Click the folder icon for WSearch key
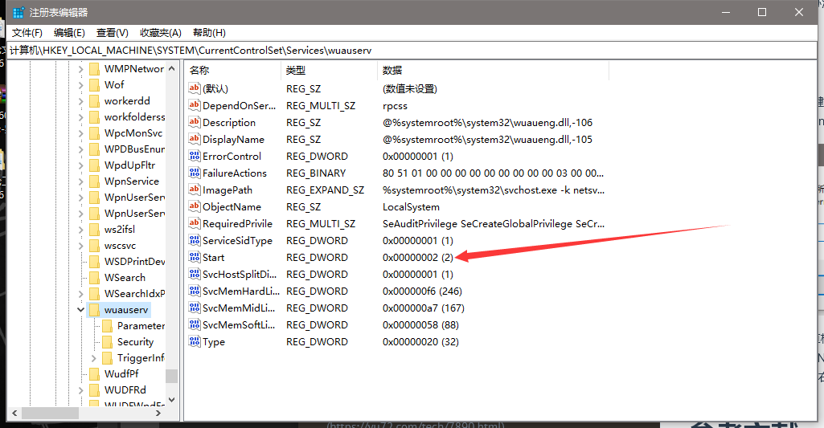Viewport: 824px width, 428px height. [94, 278]
